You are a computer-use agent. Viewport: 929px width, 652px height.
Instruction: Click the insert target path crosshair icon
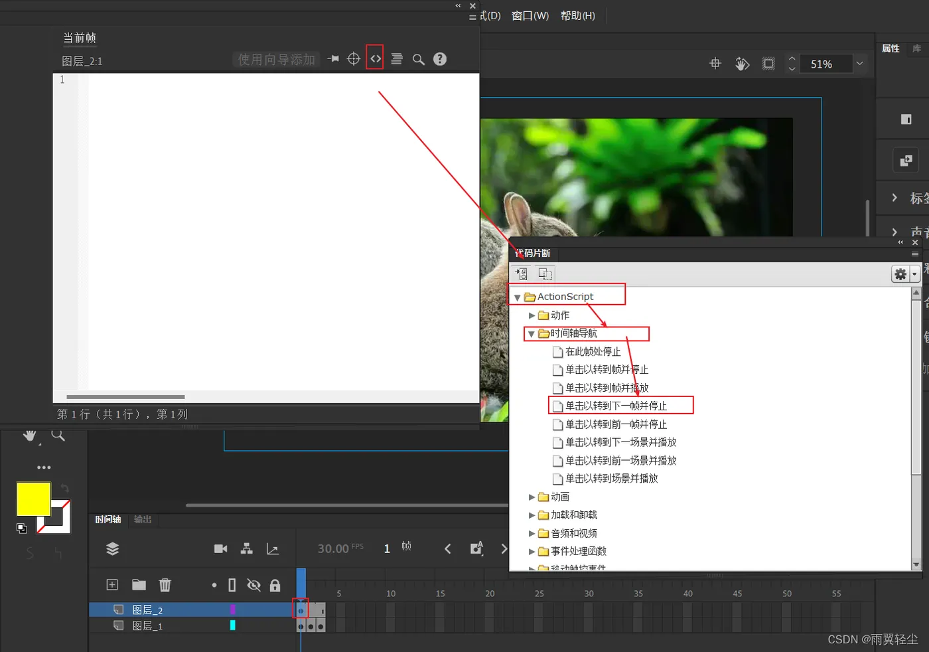coord(354,59)
